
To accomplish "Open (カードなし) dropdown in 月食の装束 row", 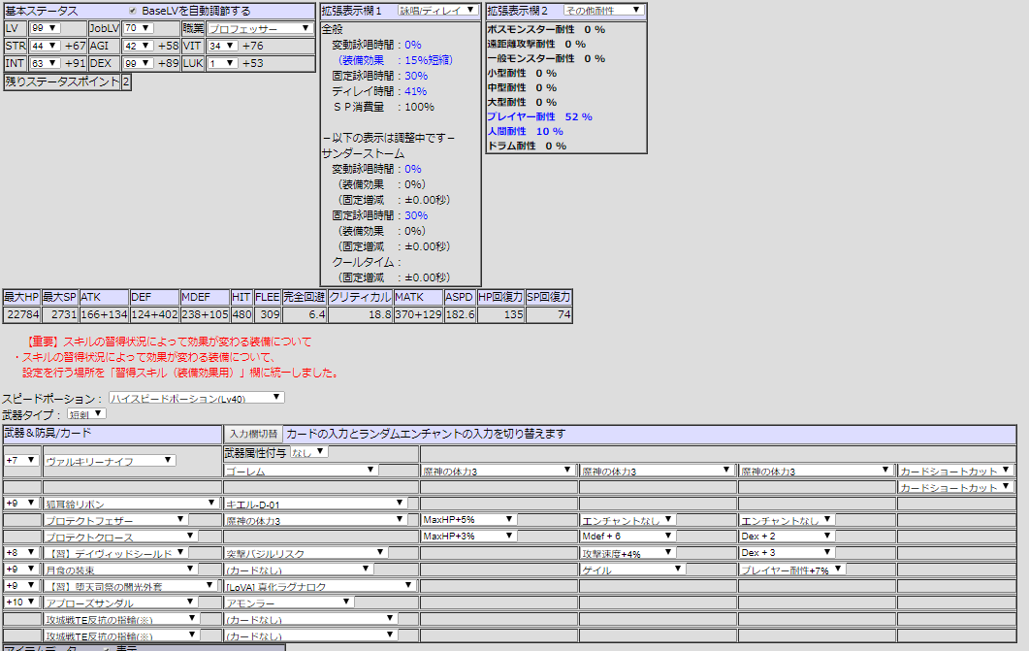I will coord(298,569).
